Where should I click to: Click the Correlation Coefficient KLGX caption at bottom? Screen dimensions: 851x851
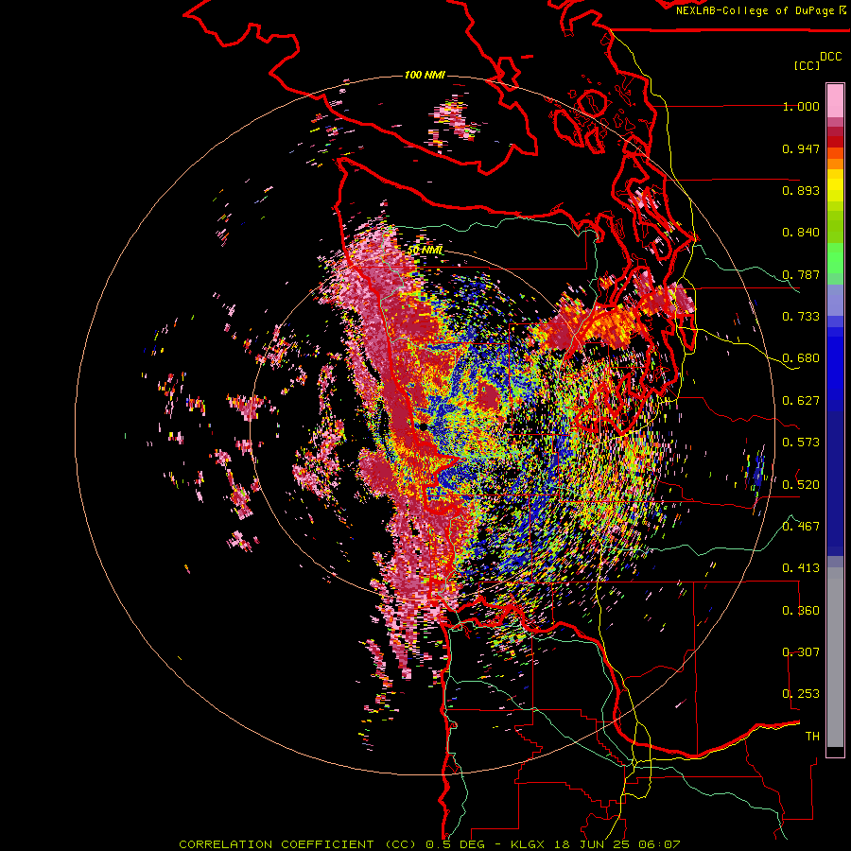pyautogui.click(x=429, y=844)
